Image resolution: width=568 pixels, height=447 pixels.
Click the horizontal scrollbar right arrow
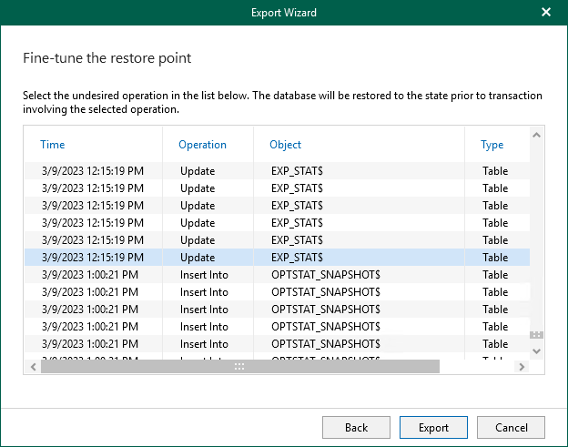pos(522,366)
